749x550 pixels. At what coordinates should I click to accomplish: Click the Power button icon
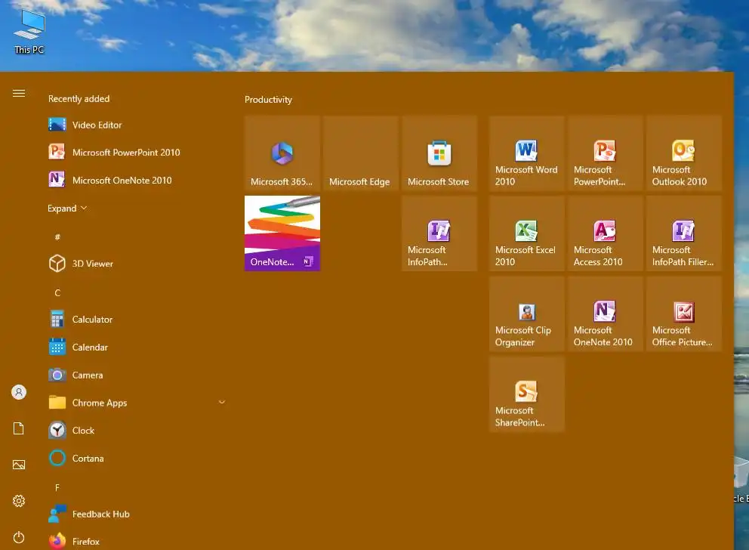(x=19, y=537)
